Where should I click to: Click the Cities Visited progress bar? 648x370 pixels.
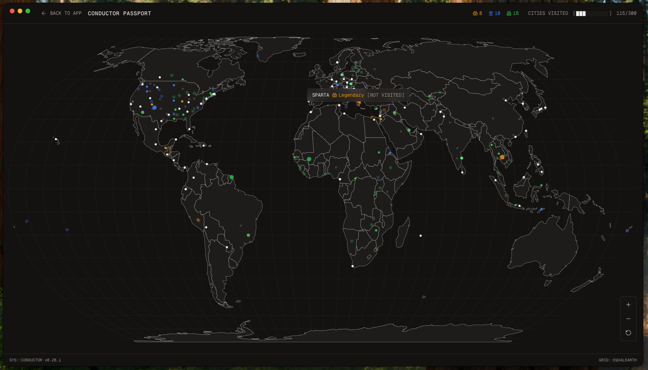[592, 13]
